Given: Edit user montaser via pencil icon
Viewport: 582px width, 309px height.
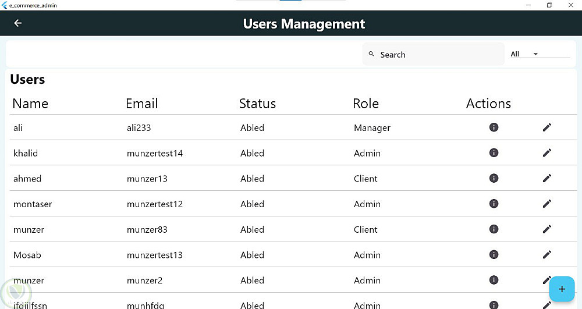Looking at the screenshot, I should (546, 204).
